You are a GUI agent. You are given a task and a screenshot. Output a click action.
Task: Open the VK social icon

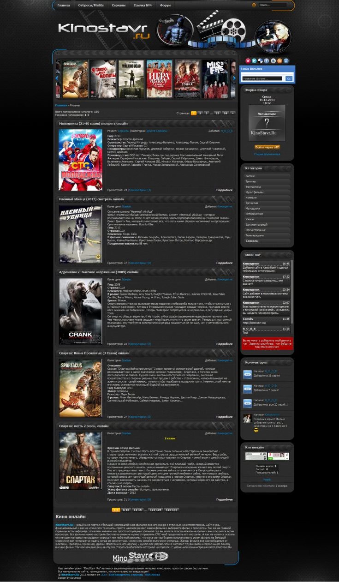coord(273,61)
